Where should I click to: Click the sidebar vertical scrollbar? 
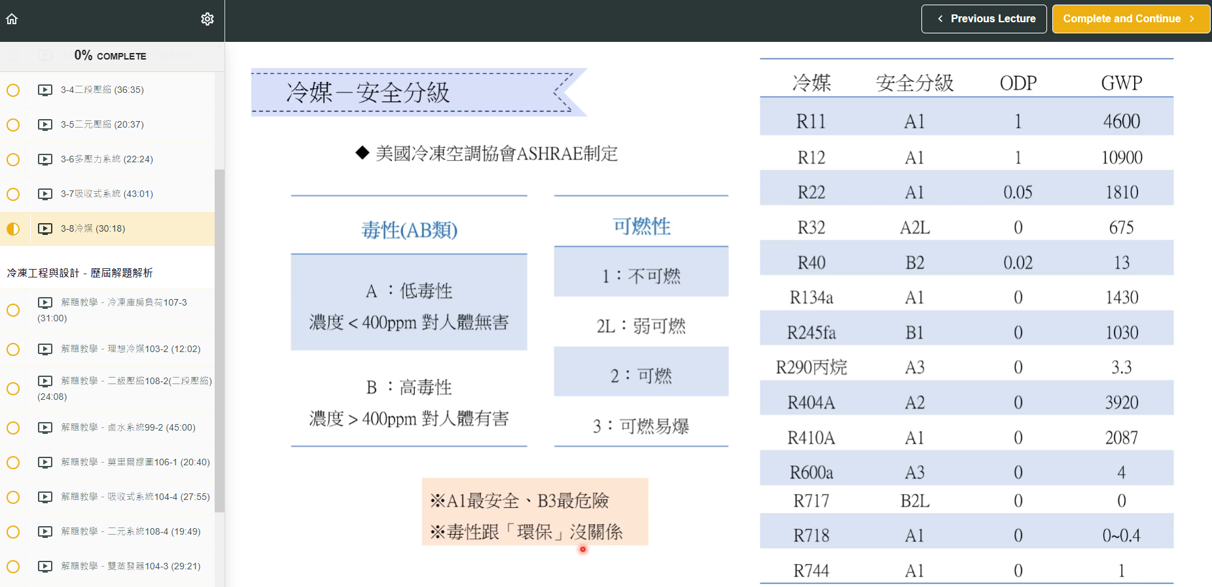point(220,340)
